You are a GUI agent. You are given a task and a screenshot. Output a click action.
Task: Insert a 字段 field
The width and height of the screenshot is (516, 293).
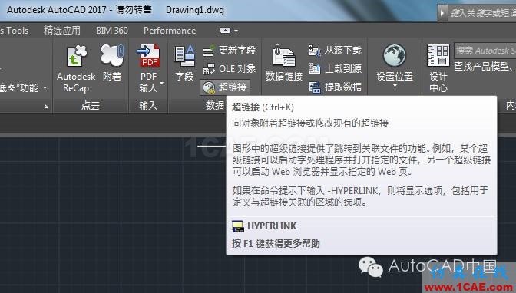pyautogui.click(x=184, y=63)
